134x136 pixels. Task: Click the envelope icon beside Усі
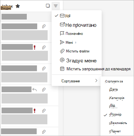pyautogui.click(x=62, y=16)
